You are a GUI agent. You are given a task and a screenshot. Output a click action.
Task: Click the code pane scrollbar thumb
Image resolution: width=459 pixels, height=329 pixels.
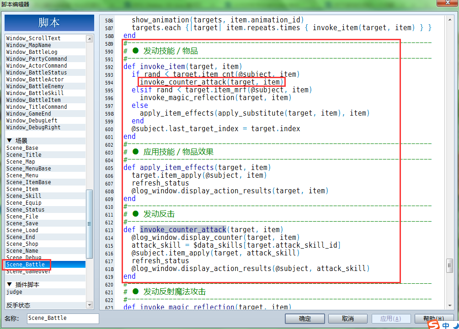point(450,266)
